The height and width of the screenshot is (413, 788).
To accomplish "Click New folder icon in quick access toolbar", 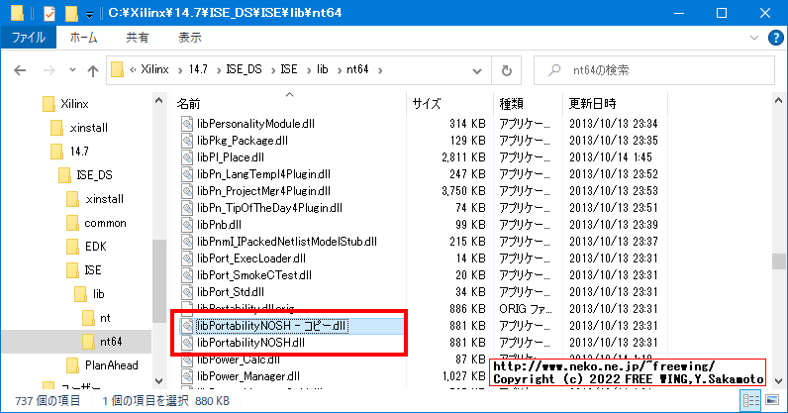I will (x=71, y=13).
